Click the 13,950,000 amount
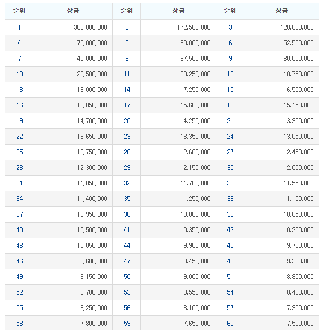This screenshot has height=330, width=322. tap(298, 121)
